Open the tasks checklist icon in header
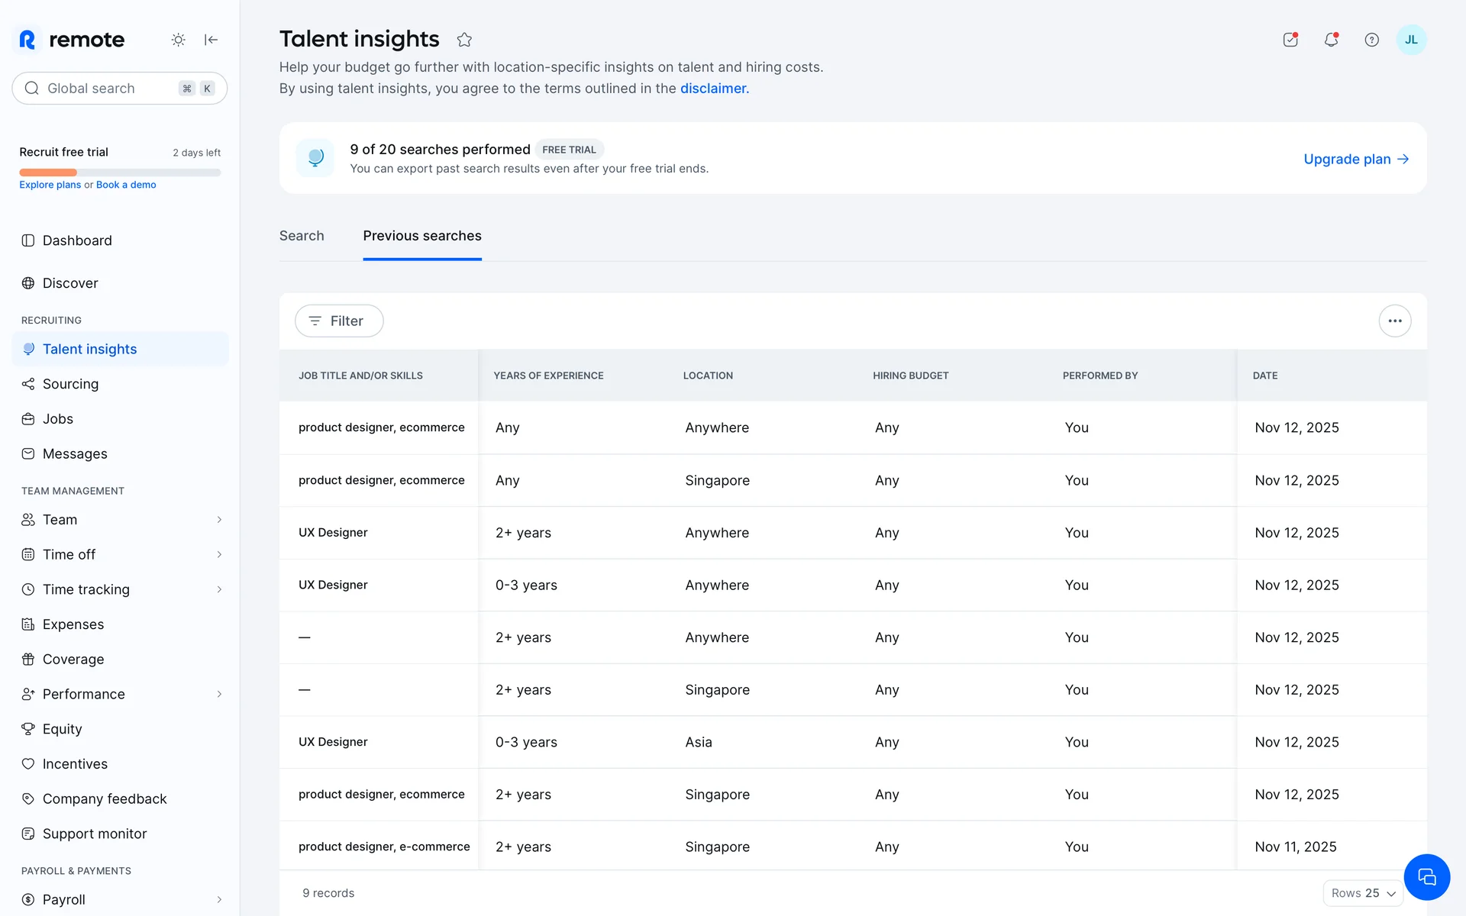 [x=1290, y=40]
